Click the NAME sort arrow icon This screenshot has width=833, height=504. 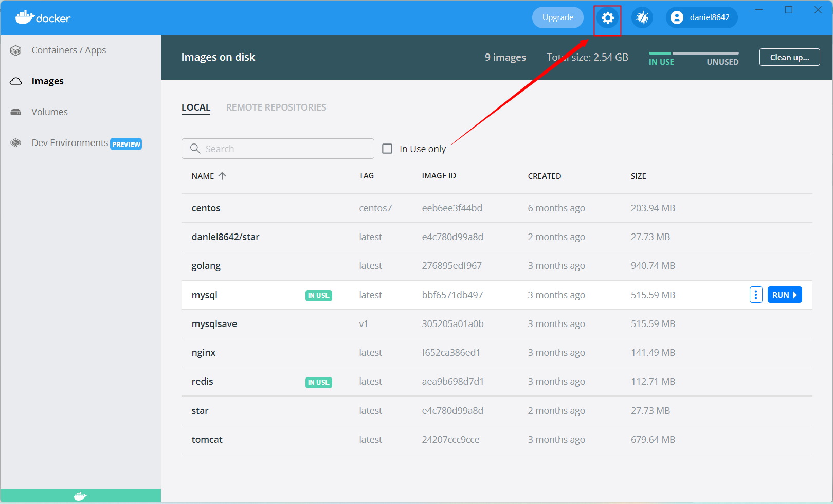click(222, 176)
